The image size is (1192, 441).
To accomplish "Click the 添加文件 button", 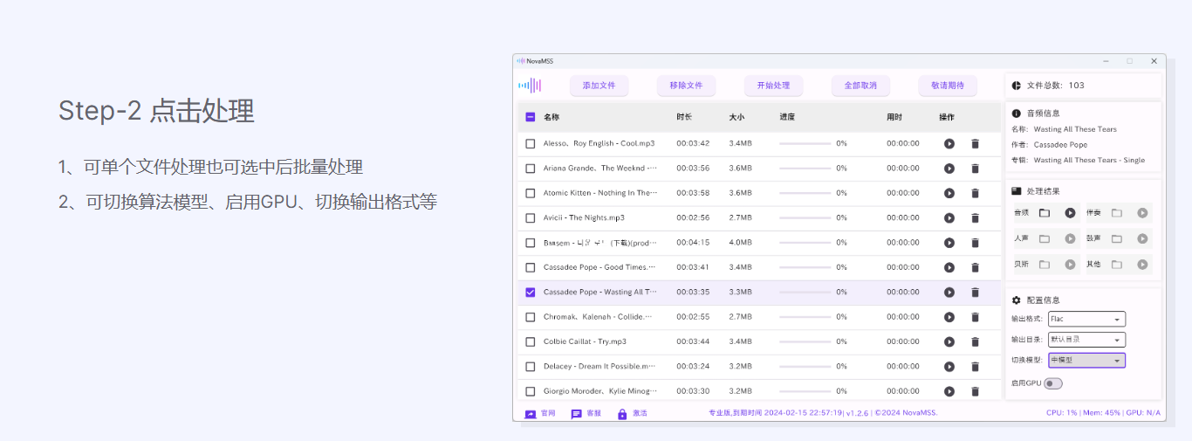I will click(x=599, y=86).
